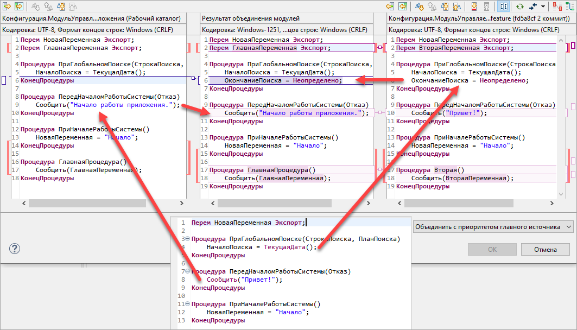Screen dimensions: 577x330
Task: Toggle the highlighted synchronized scrolling button
Action: point(503,7)
